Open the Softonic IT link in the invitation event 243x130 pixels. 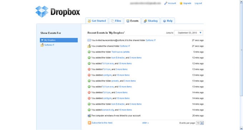(151, 40)
